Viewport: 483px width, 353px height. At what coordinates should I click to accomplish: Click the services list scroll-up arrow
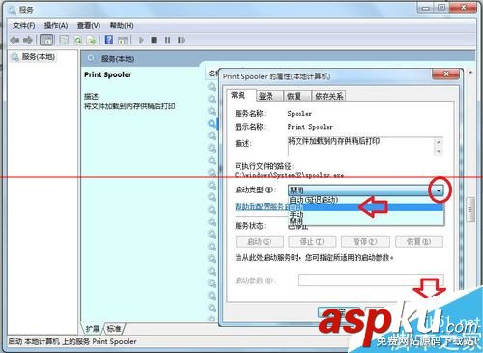click(x=470, y=73)
